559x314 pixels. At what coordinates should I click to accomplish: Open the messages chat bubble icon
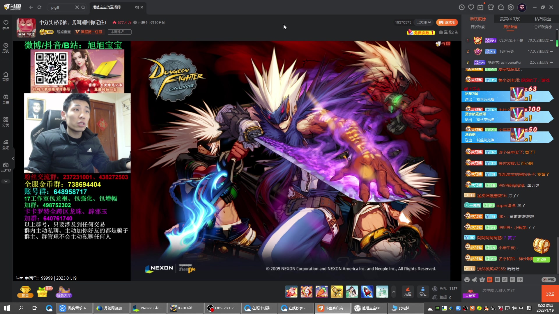pyautogui.click(x=501, y=7)
